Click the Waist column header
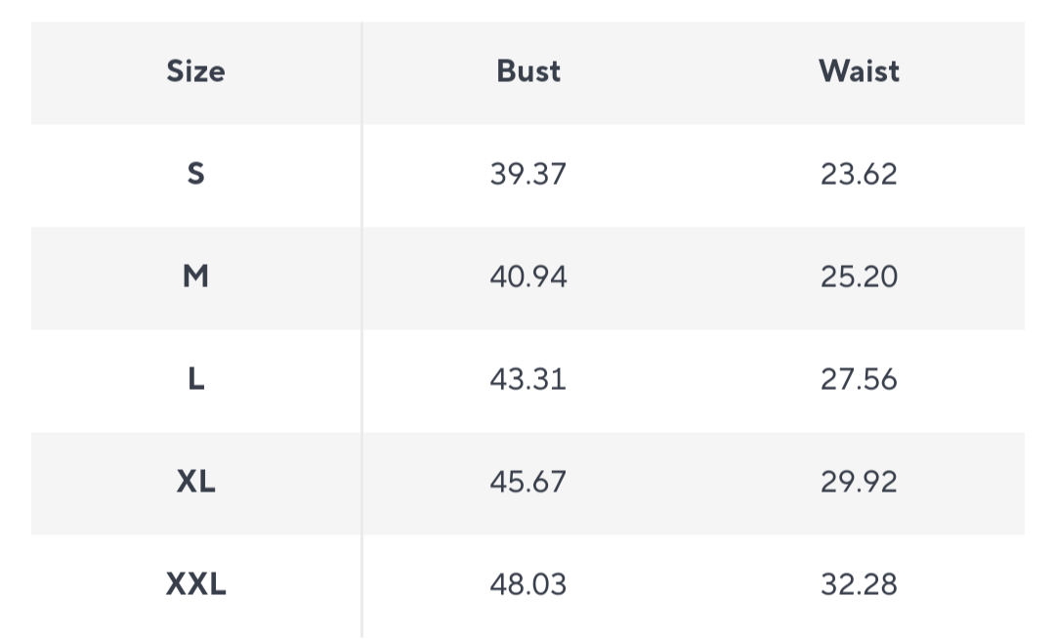Image resolution: width=1055 pixels, height=639 pixels. [859, 71]
